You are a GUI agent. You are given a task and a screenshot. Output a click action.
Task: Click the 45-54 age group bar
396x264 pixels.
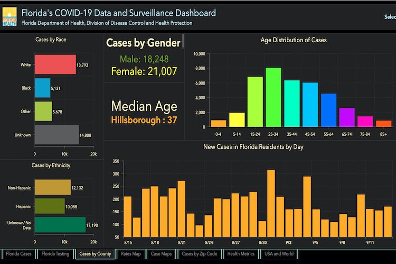[310, 105]
